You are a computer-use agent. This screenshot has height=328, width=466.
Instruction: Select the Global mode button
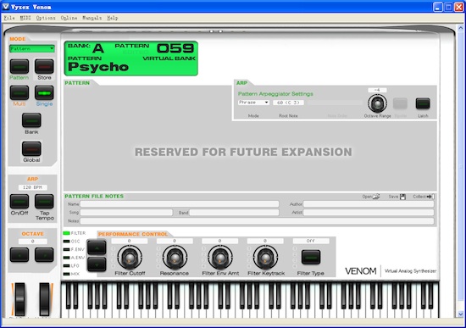[x=31, y=148]
